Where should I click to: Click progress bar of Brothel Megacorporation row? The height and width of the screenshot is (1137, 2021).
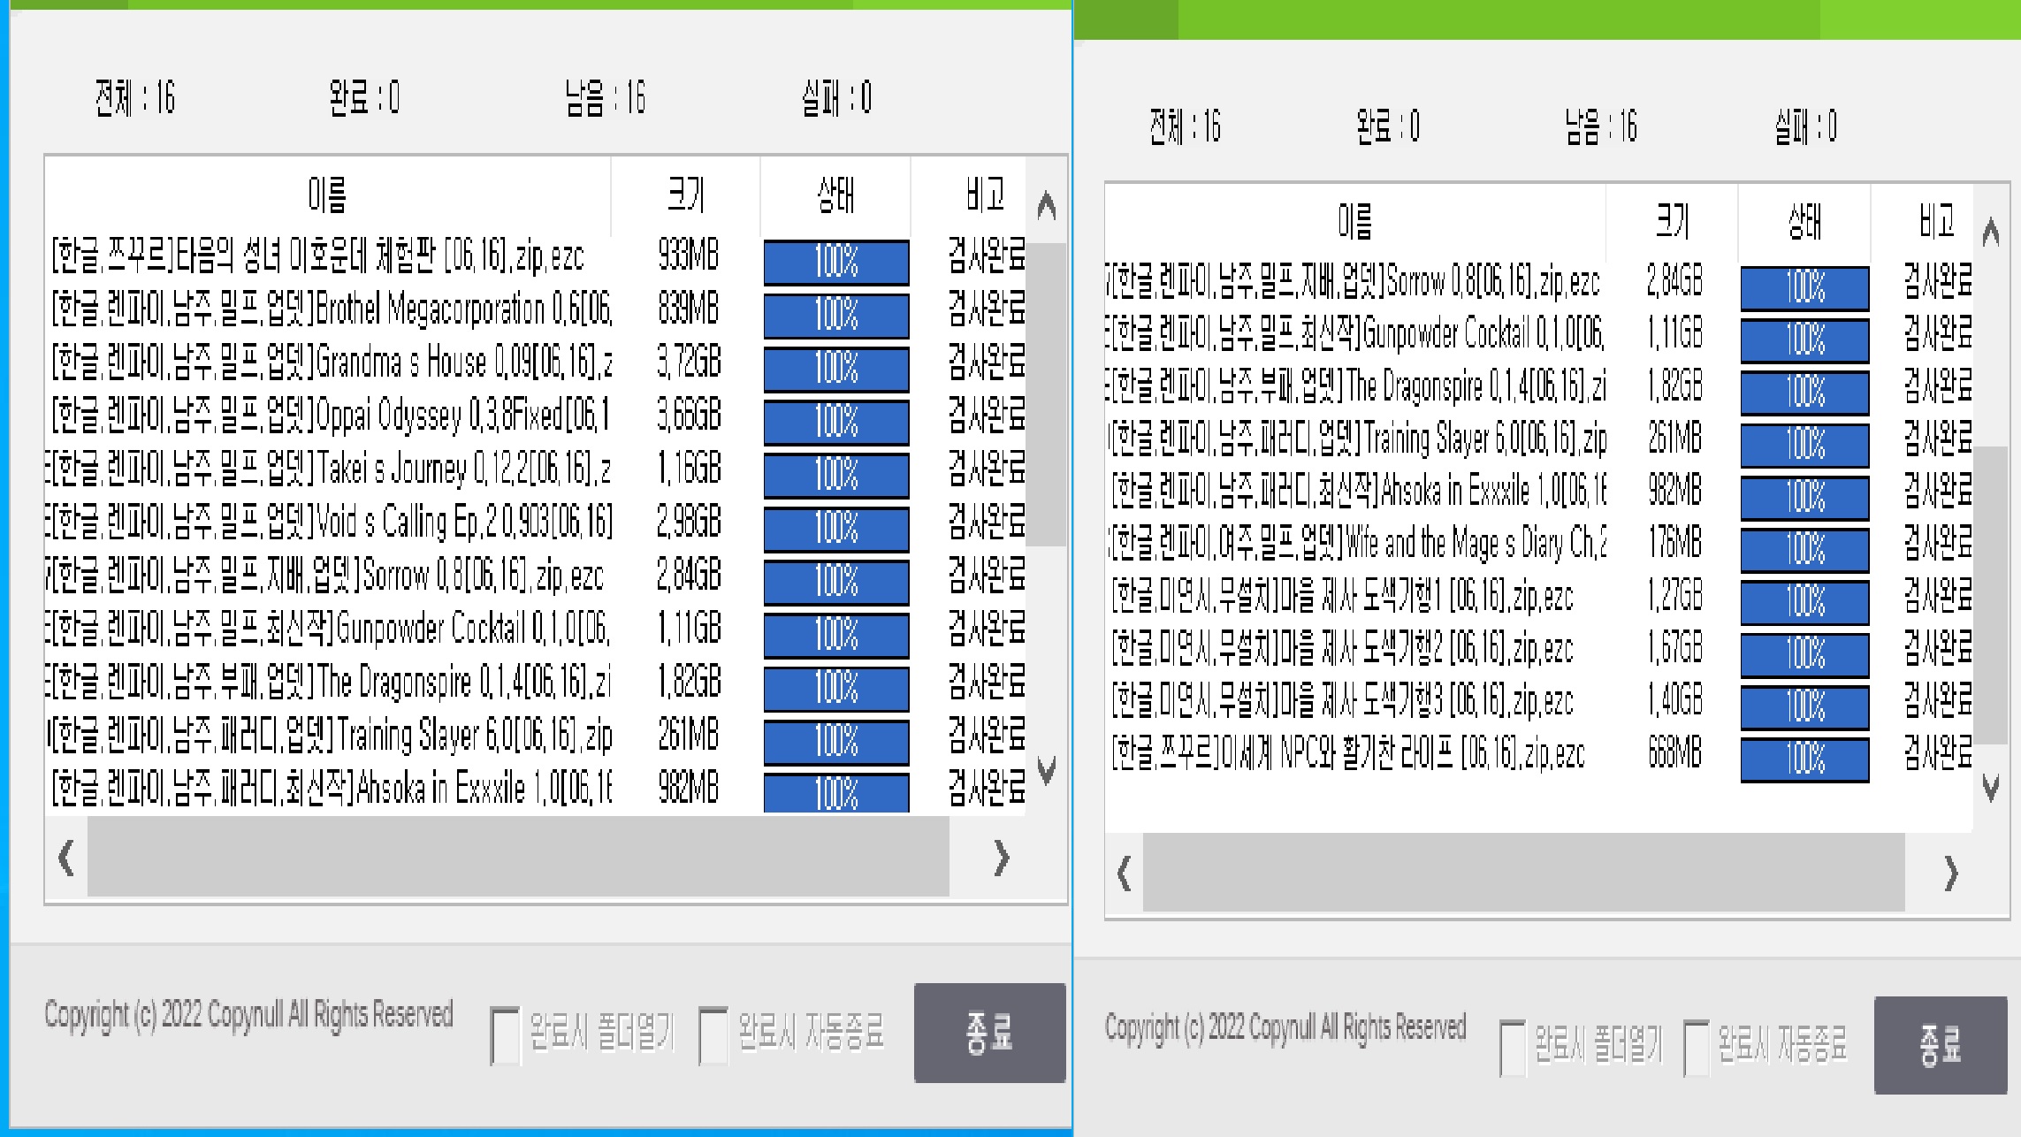pos(836,315)
